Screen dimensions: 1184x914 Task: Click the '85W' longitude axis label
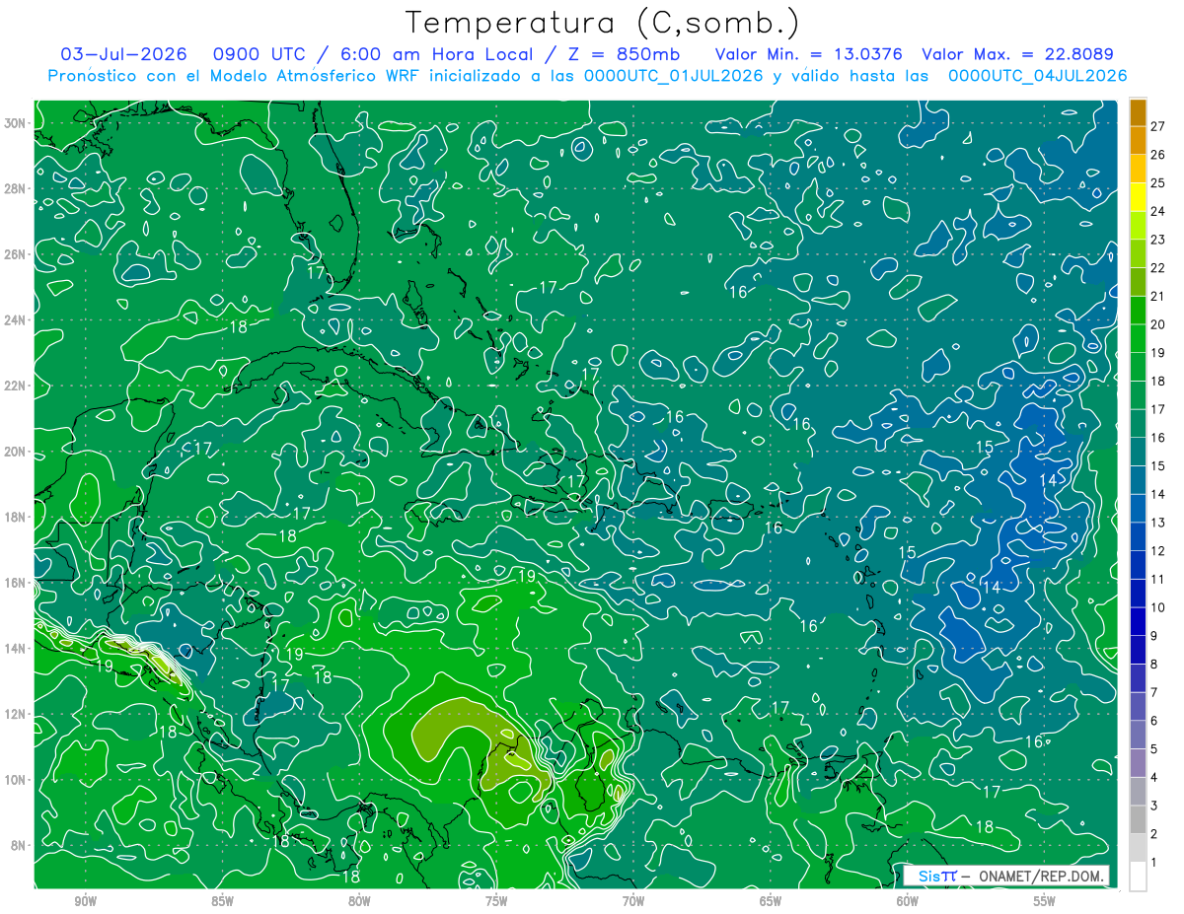pos(222,901)
